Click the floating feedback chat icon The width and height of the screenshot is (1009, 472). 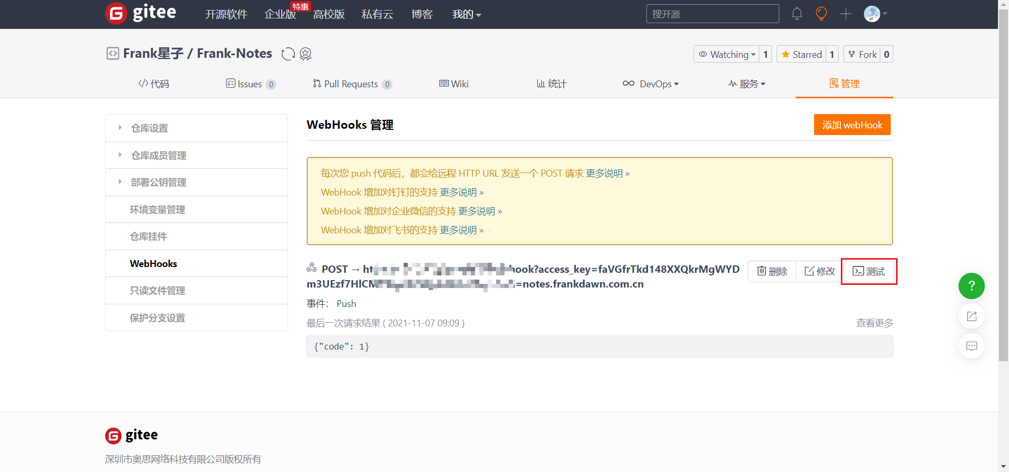pyautogui.click(x=971, y=346)
